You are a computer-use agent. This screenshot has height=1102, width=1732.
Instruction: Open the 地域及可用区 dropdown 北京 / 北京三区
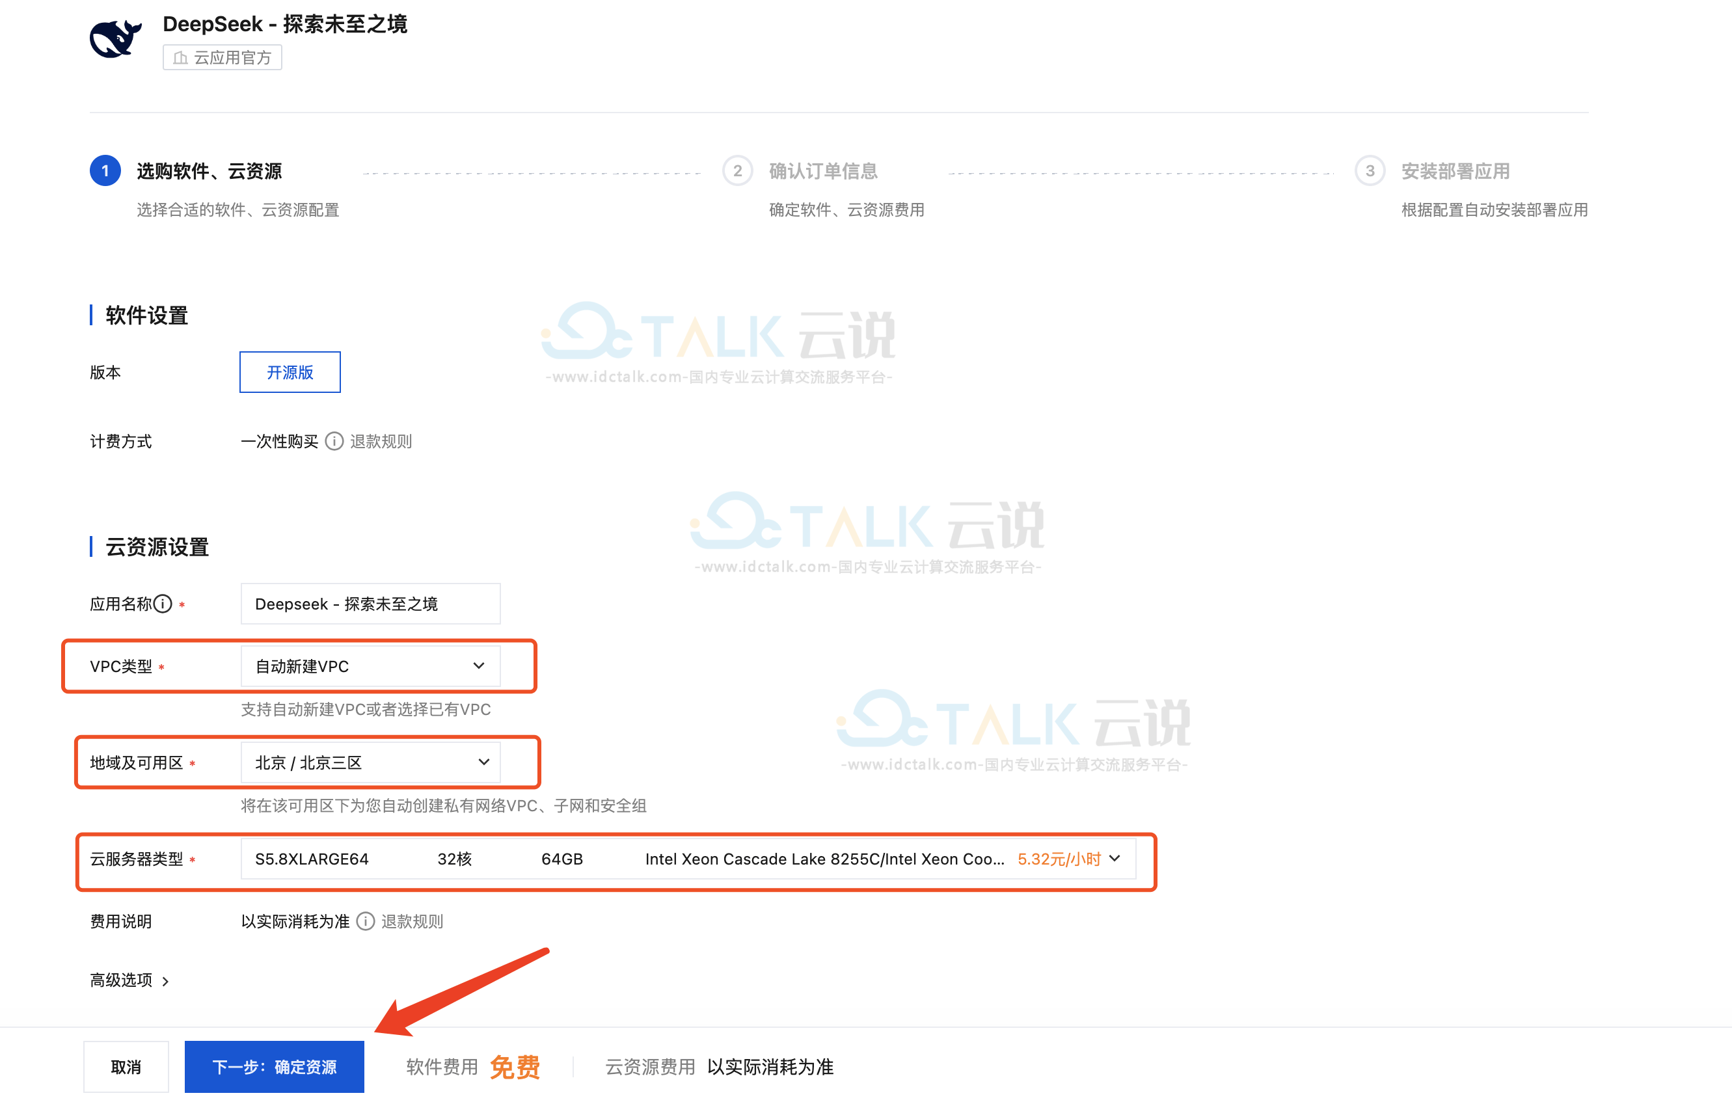tap(370, 762)
